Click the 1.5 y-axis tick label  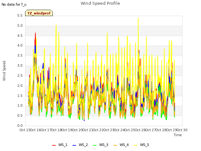20,96
